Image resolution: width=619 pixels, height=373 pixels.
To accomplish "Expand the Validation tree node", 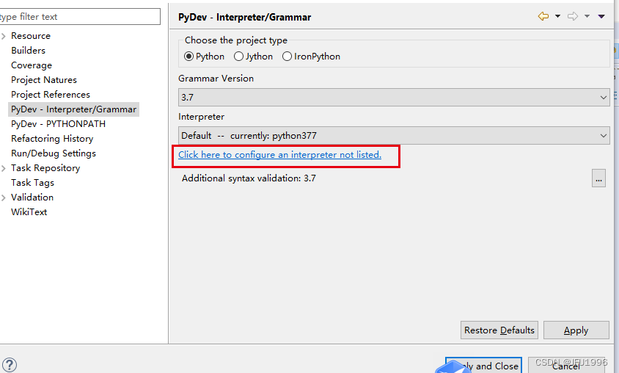I will tap(4, 198).
